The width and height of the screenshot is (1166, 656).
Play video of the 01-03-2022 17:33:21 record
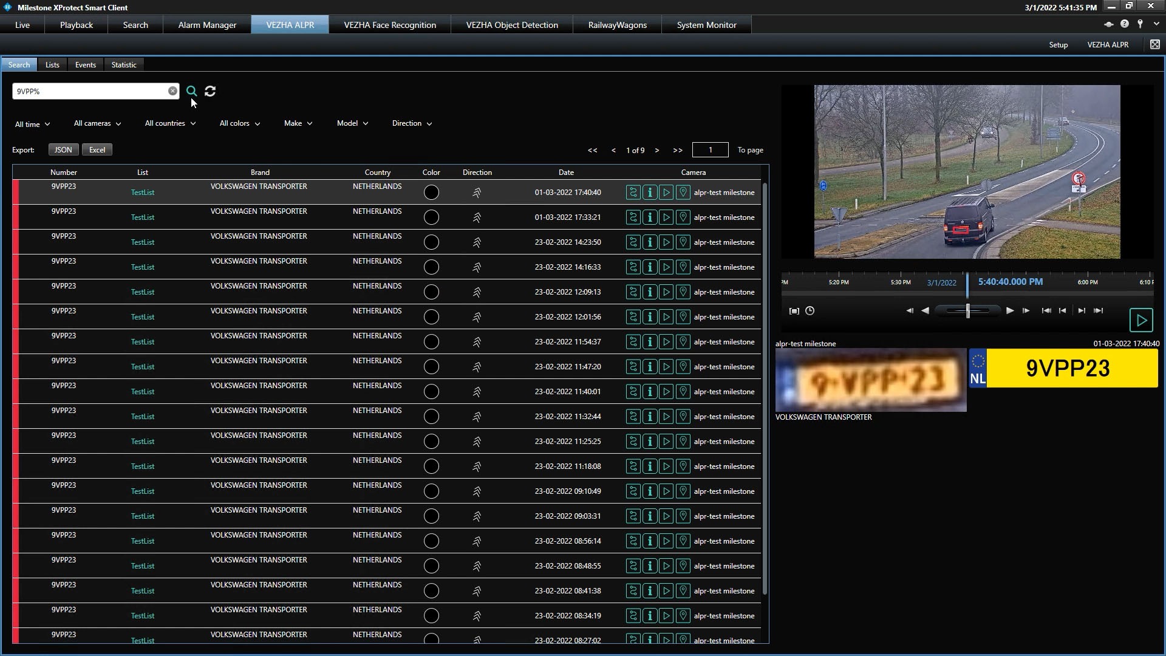click(666, 217)
